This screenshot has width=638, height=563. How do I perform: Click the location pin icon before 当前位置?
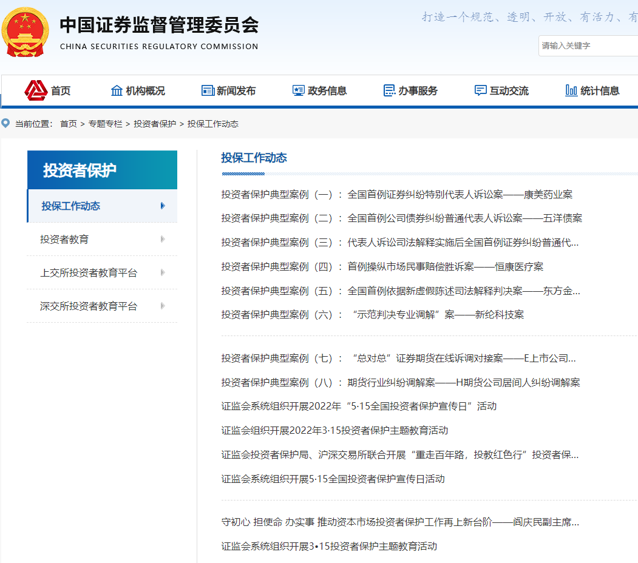(5, 123)
